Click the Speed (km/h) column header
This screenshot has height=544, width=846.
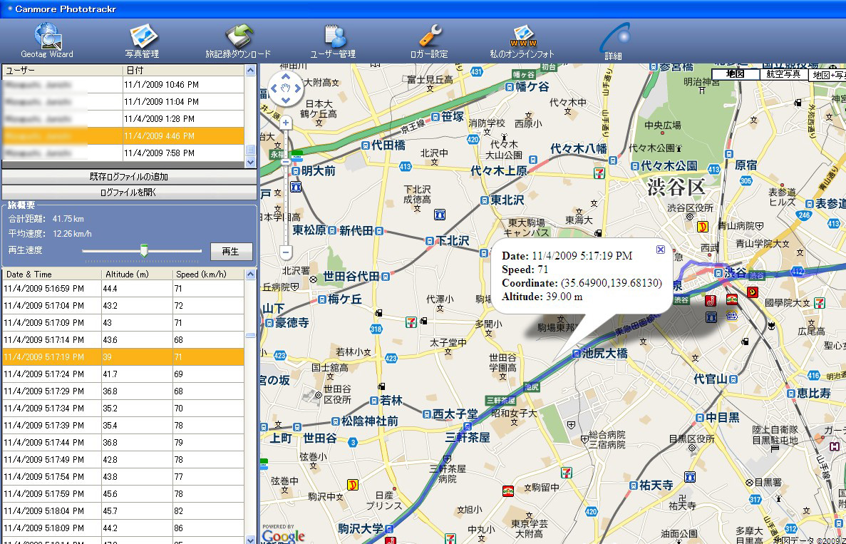(x=209, y=274)
